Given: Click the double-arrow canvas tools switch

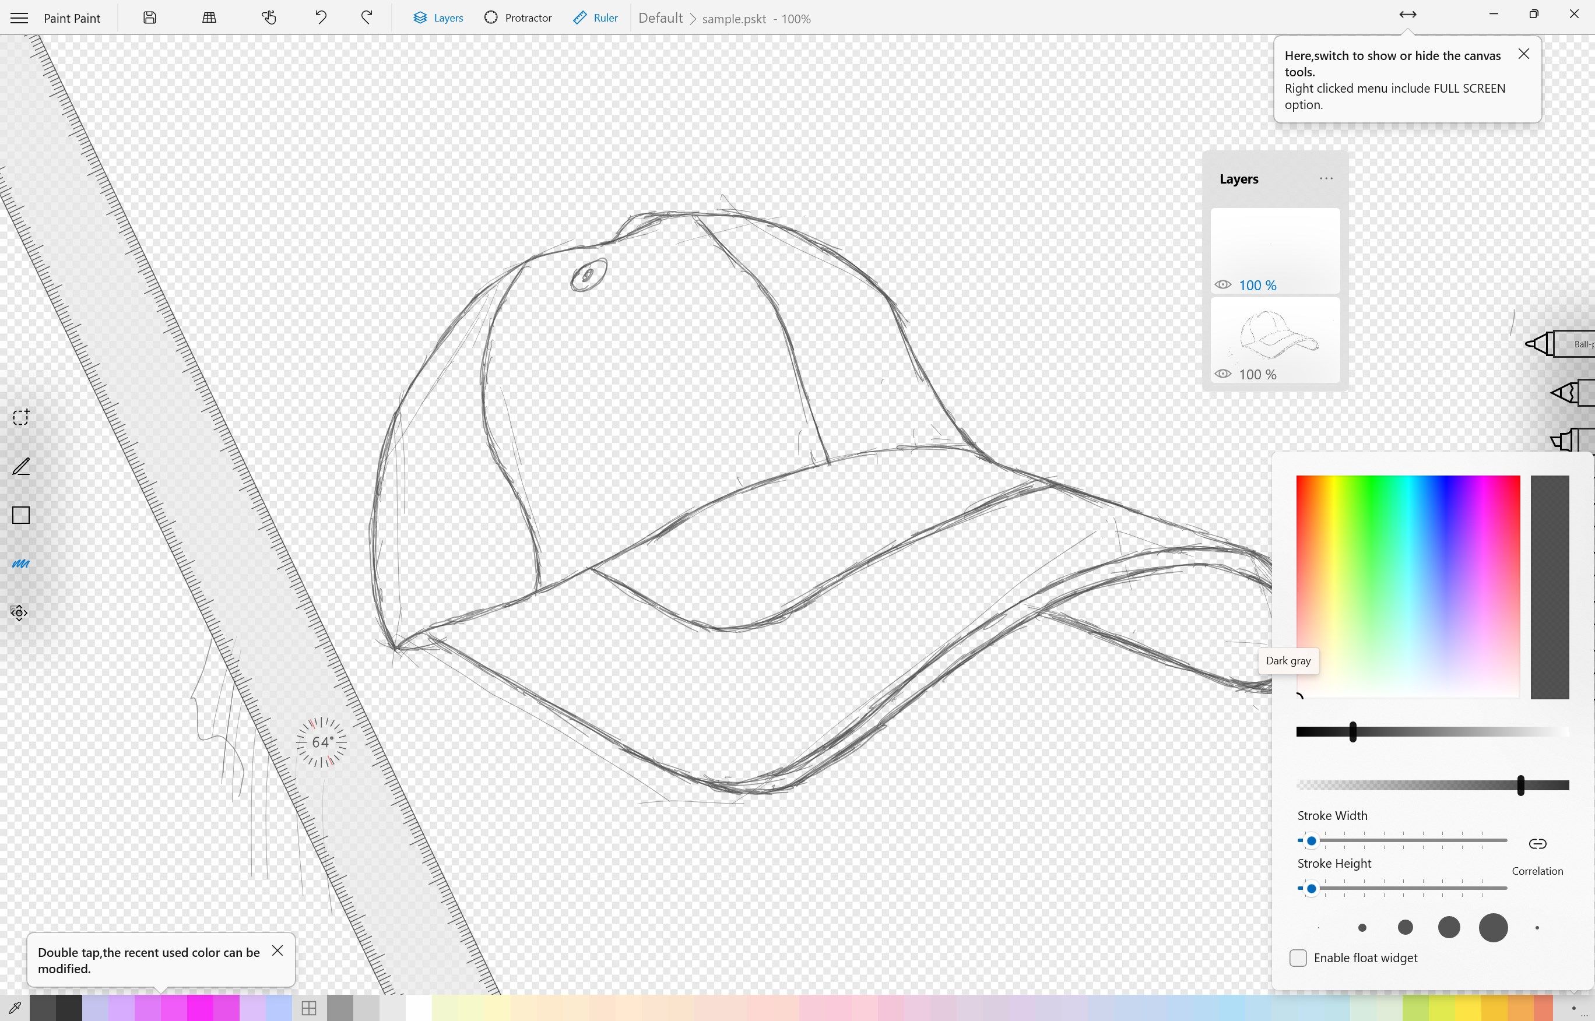Looking at the screenshot, I should [x=1407, y=15].
